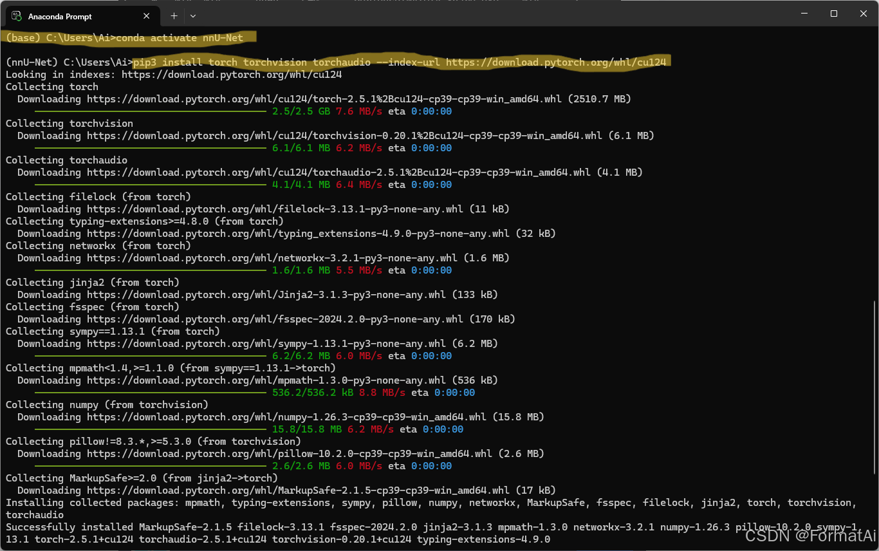The image size is (879, 551).
Task: Click 'Collecting fsspec (from torch)' line
Action: pyautogui.click(x=93, y=307)
